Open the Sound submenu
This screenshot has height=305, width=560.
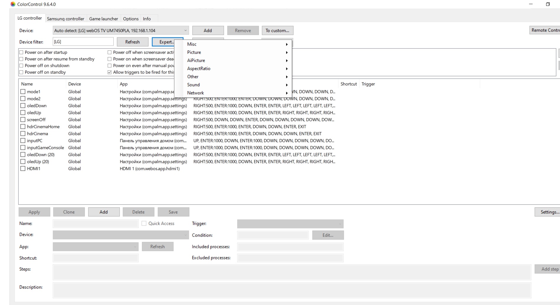tap(193, 85)
